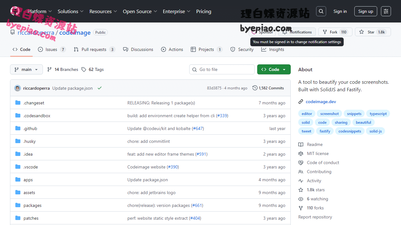This screenshot has height=225, width=401.
Task: Open the 110 forks link in About
Action: pyautogui.click(x=315, y=208)
